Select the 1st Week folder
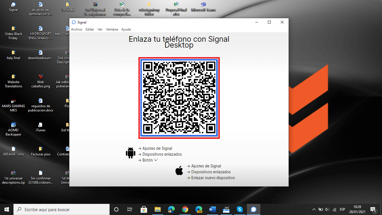The width and height of the screenshot is (382, 215). click(x=68, y=7)
